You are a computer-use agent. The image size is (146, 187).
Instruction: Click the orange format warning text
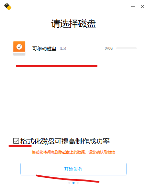[74, 152]
